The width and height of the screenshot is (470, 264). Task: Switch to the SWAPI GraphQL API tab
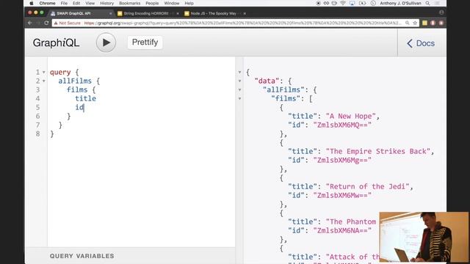[x=81, y=13]
